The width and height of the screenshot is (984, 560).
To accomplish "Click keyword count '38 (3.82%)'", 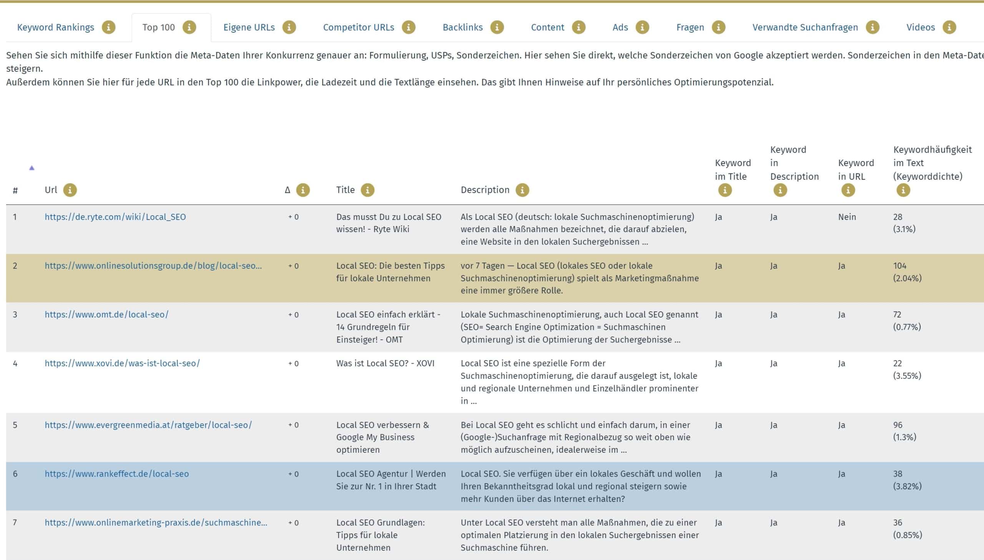I will point(907,480).
